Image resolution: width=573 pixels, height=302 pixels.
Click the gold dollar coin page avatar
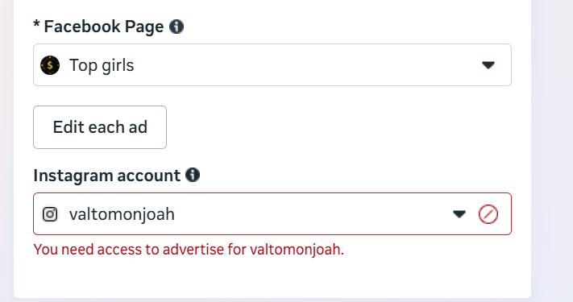[50, 65]
